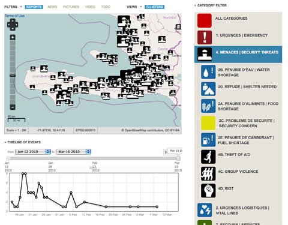Activate the Reports filter
288x225 pixels.
point(34,7)
